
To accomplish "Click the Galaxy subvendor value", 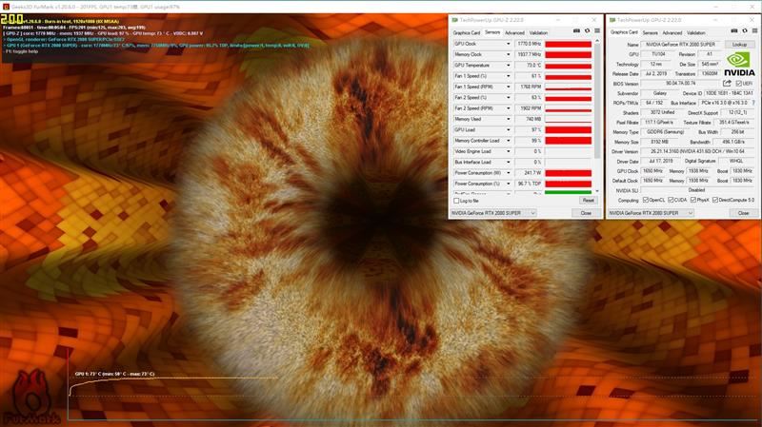I will click(659, 93).
